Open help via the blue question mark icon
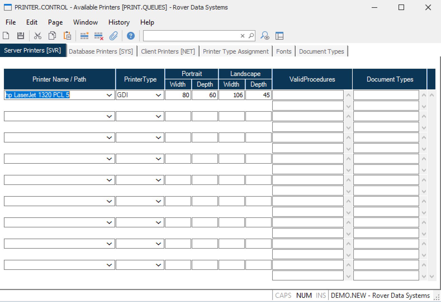This screenshot has height=302, width=441. tap(131, 36)
